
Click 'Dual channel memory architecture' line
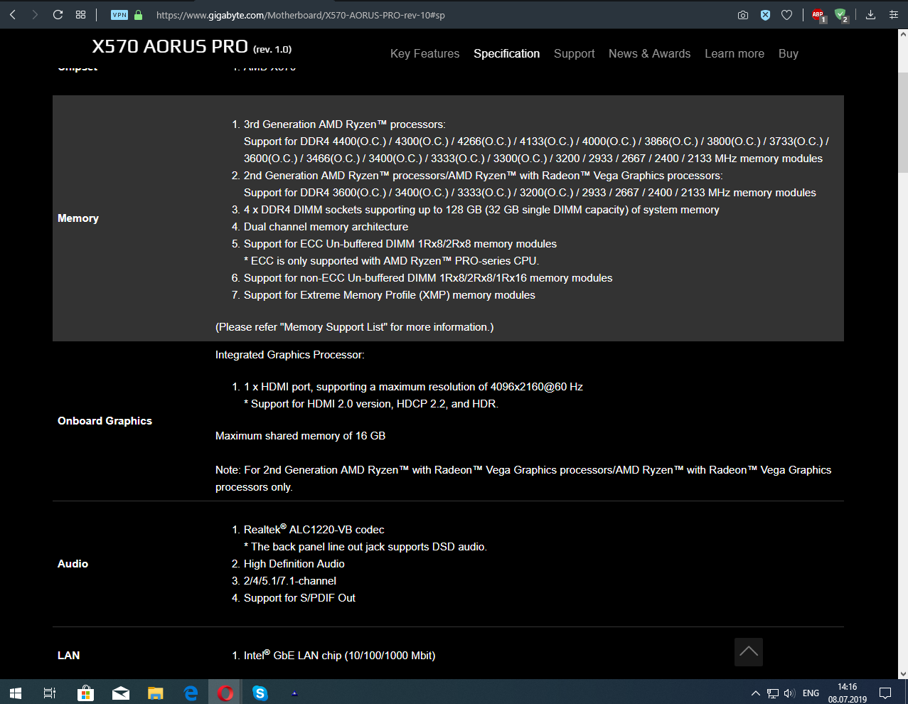coord(326,227)
